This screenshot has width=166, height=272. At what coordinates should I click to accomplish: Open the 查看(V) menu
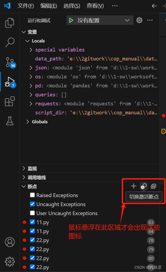pyautogui.click(x=95, y=6)
